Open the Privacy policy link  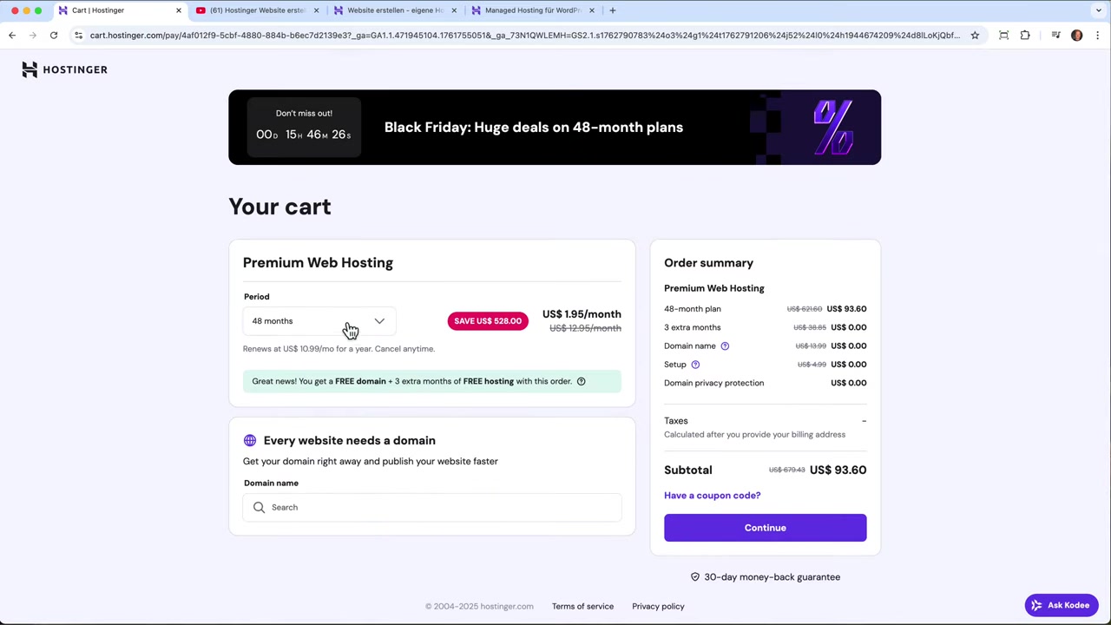pos(658,607)
